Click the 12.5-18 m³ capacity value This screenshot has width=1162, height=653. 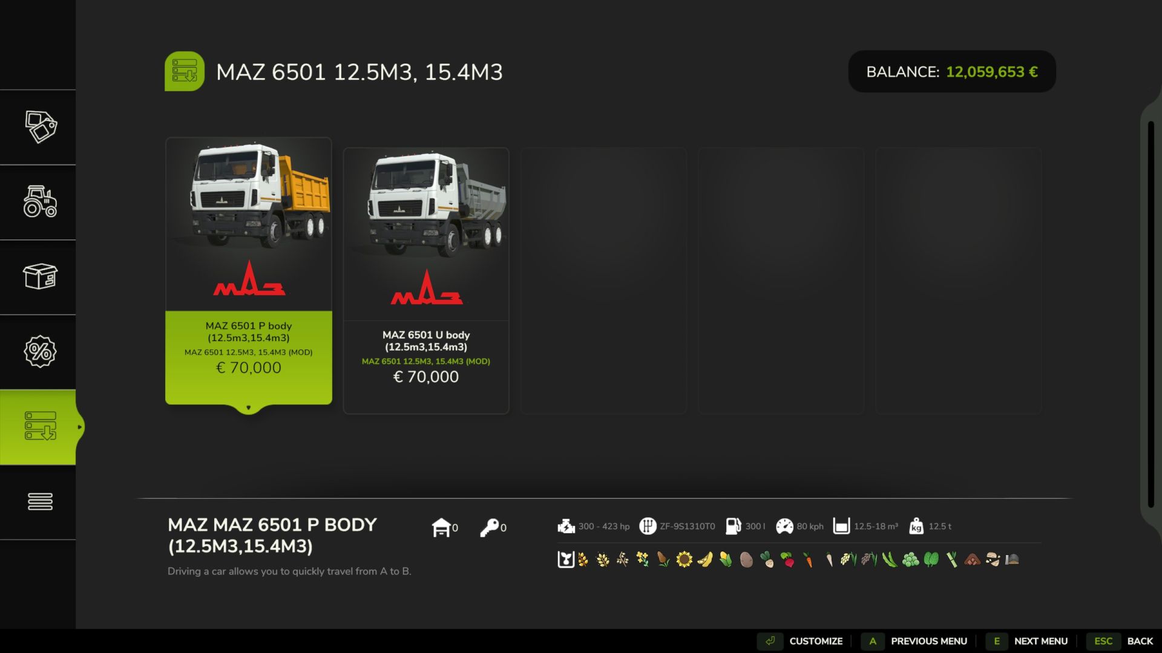(876, 526)
